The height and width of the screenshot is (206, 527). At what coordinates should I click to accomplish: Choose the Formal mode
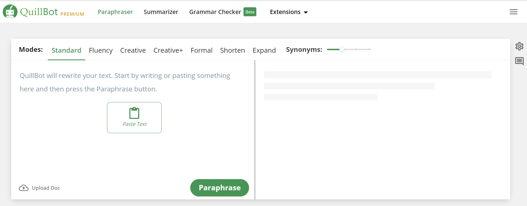click(x=201, y=50)
